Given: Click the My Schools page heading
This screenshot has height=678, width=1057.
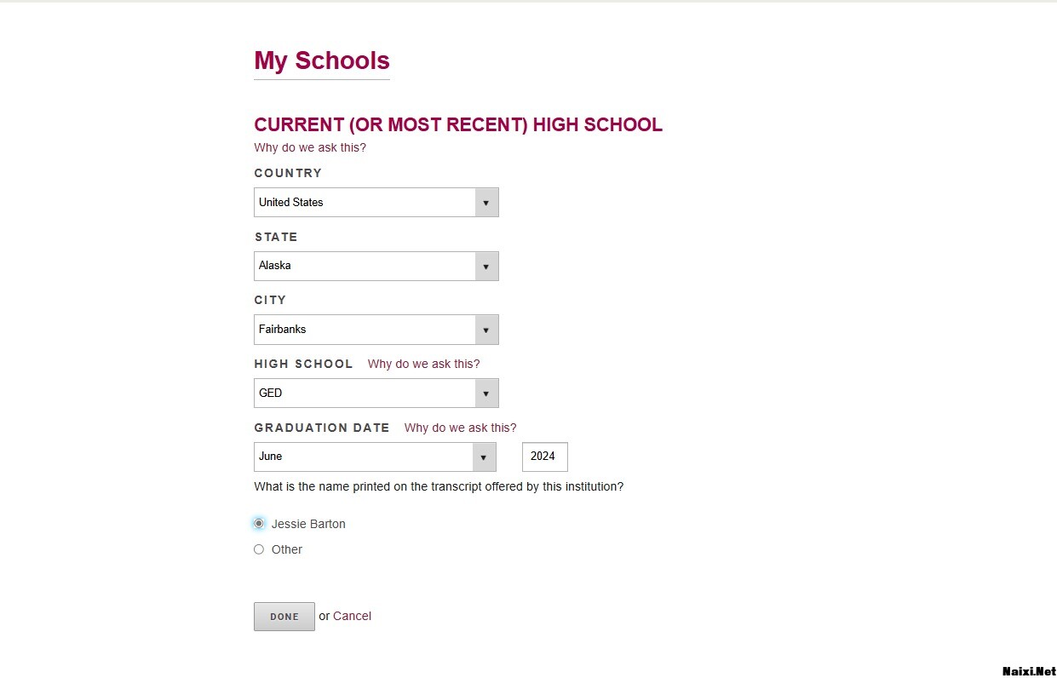Looking at the screenshot, I should point(322,61).
